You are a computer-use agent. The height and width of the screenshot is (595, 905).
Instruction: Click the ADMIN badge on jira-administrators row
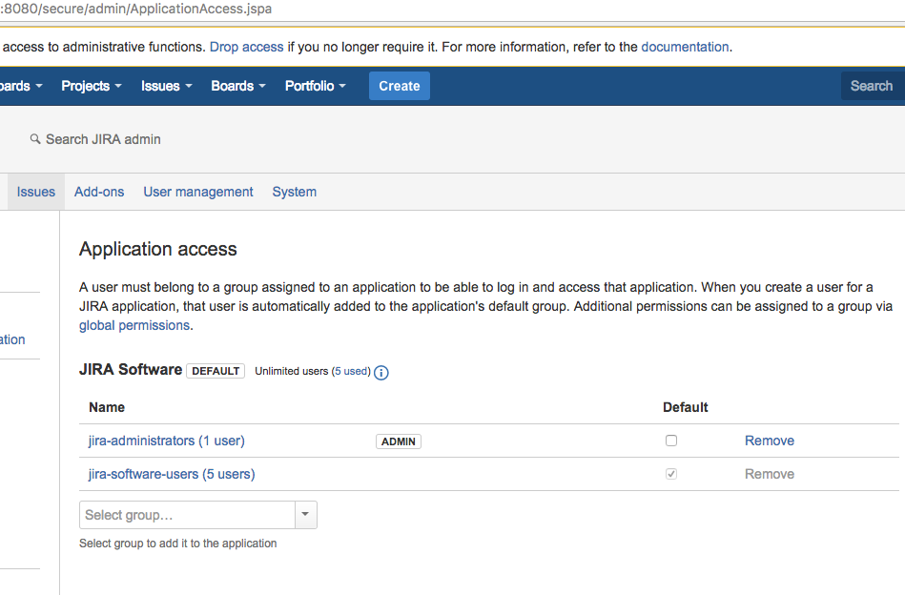pyautogui.click(x=399, y=441)
